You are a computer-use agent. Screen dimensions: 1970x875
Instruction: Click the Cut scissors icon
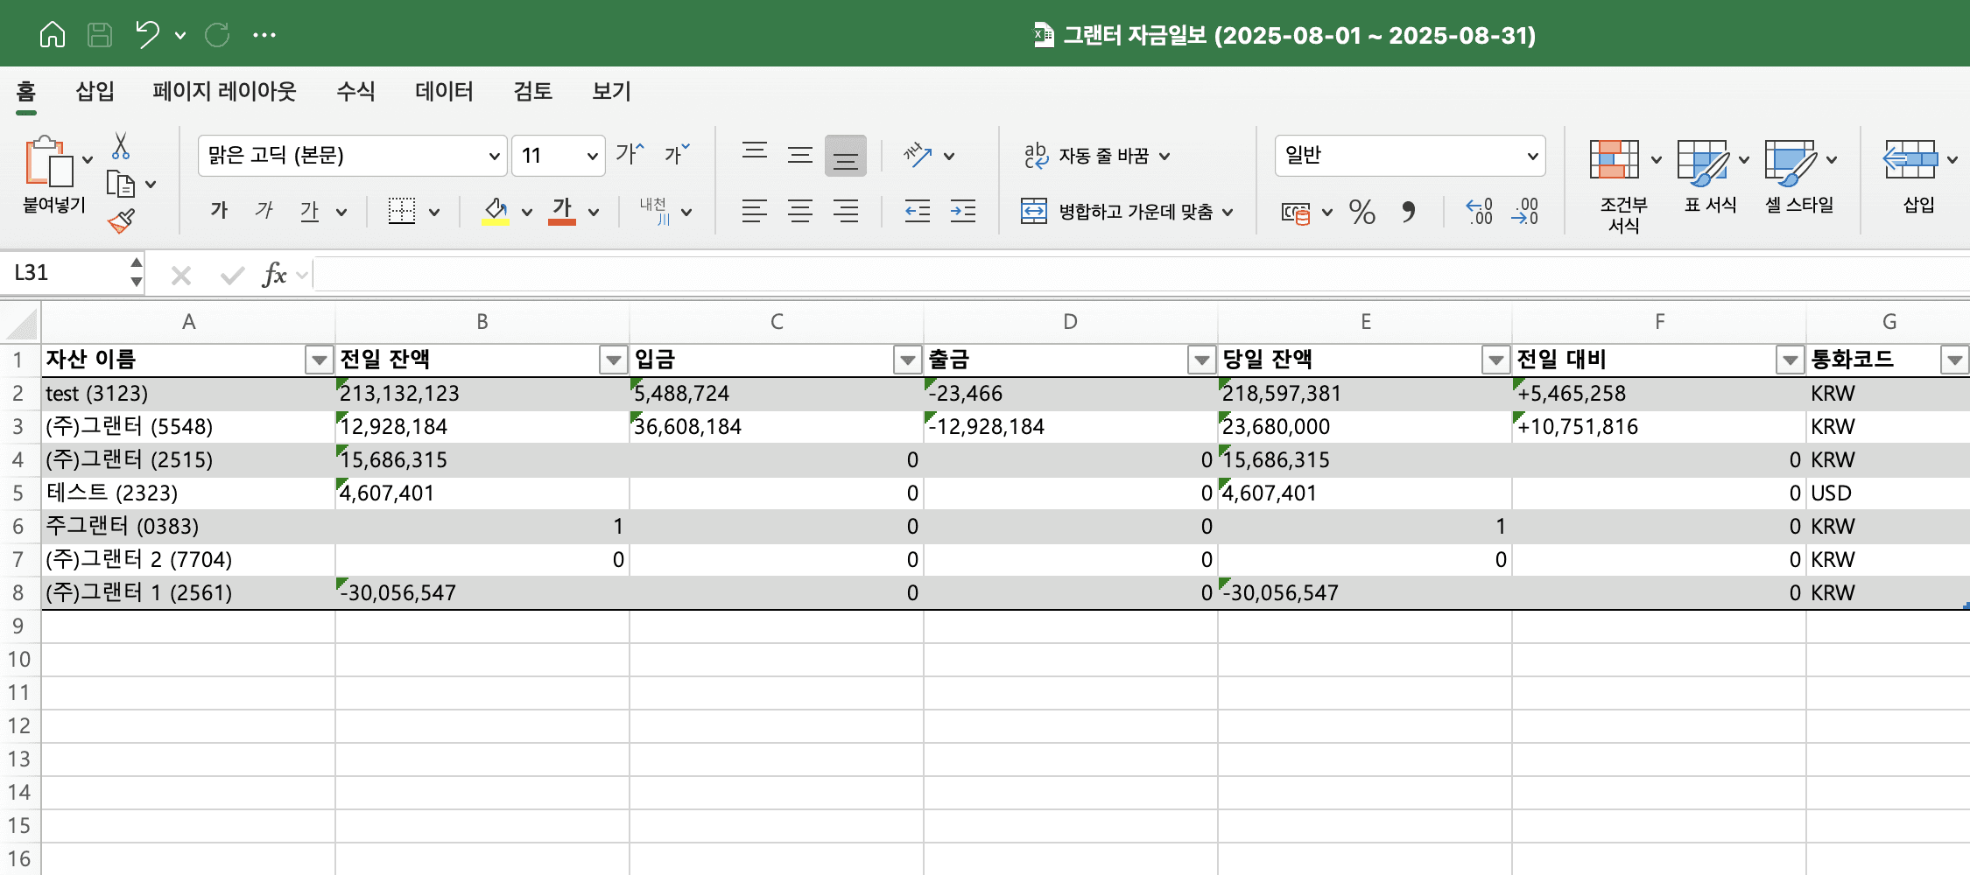121,146
